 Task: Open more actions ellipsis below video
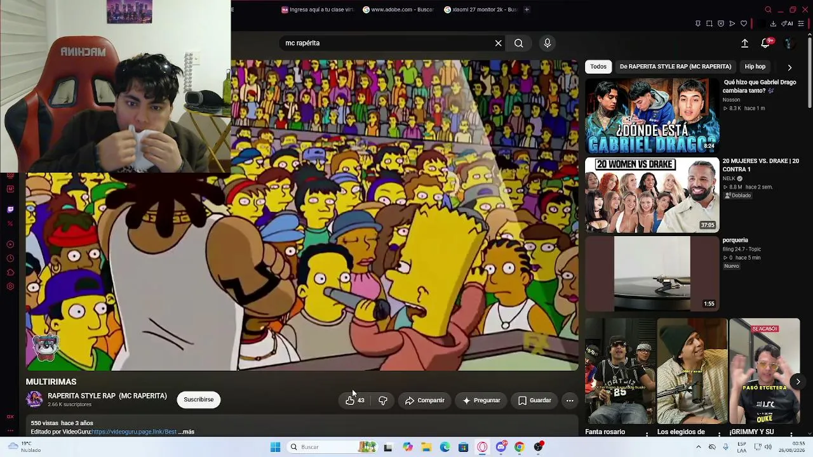pyautogui.click(x=570, y=401)
